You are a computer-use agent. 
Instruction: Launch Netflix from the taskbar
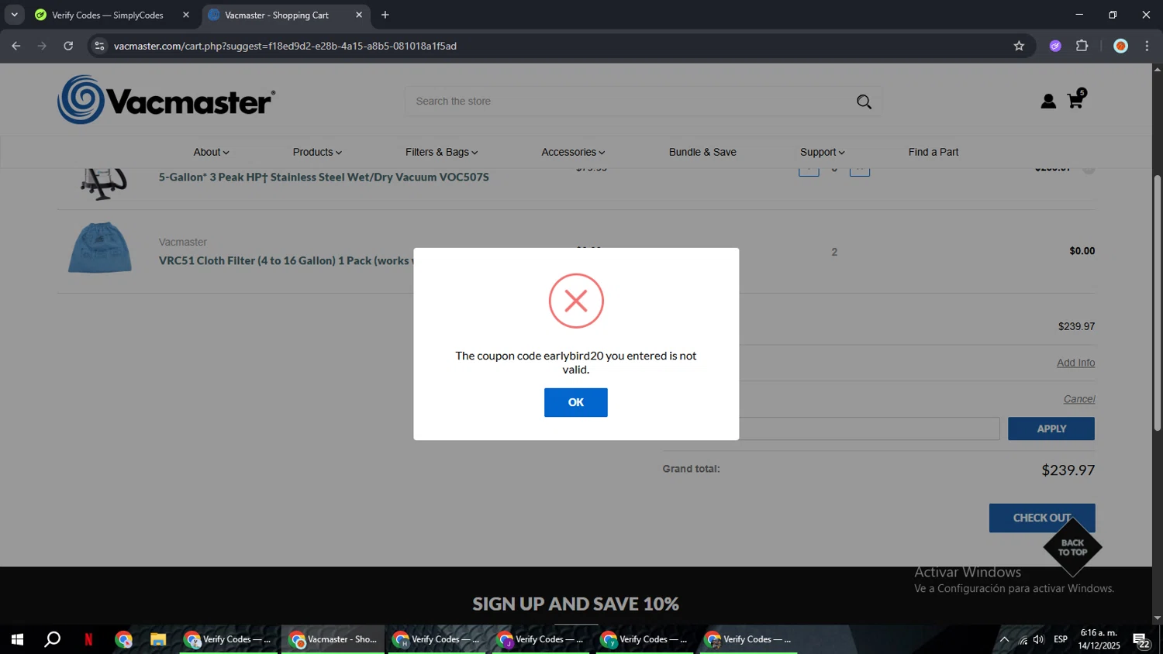[88, 639]
